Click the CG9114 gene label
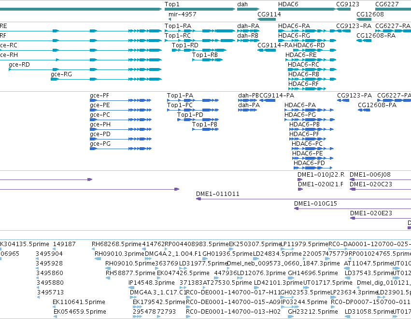The width and height of the screenshot is (411, 319). [x=269, y=14]
